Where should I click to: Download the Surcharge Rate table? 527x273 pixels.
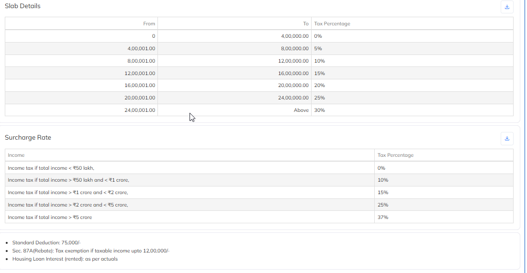pos(507,139)
